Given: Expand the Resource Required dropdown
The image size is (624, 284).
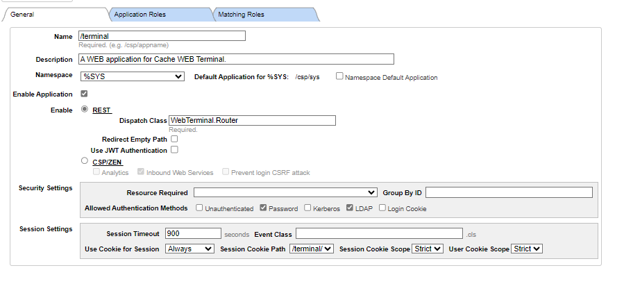Looking at the screenshot, I should (285, 193).
